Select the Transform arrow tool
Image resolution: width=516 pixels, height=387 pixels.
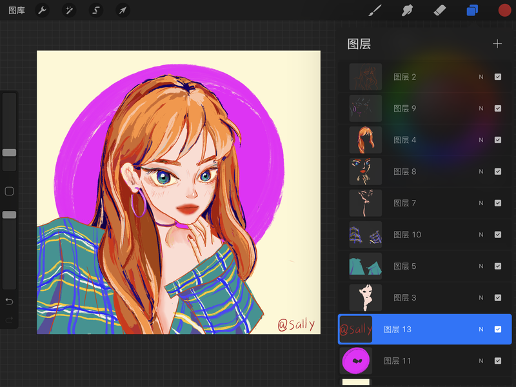pos(123,10)
